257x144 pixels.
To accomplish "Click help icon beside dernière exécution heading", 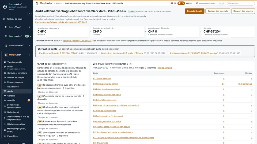I will click(130, 64).
